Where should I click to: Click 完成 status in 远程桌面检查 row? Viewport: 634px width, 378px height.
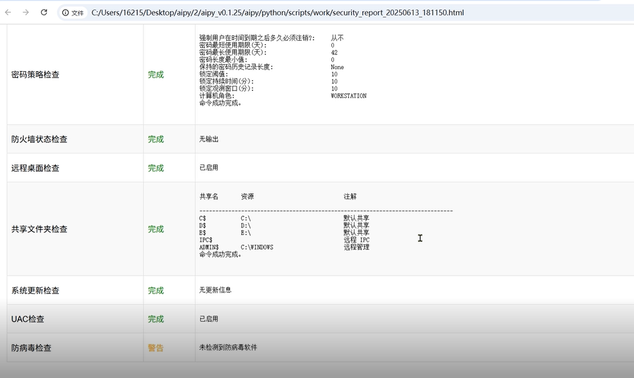(156, 168)
